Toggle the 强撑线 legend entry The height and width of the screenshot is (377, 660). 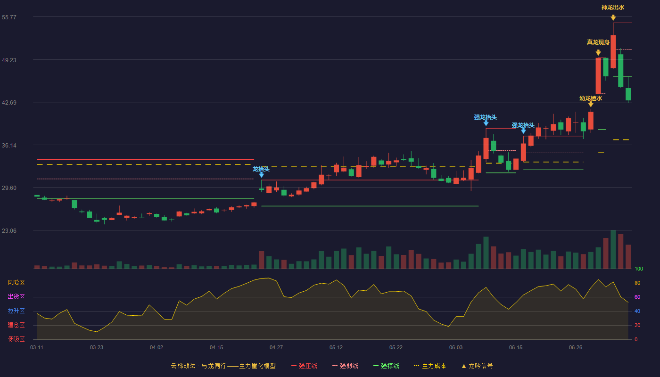click(x=386, y=366)
